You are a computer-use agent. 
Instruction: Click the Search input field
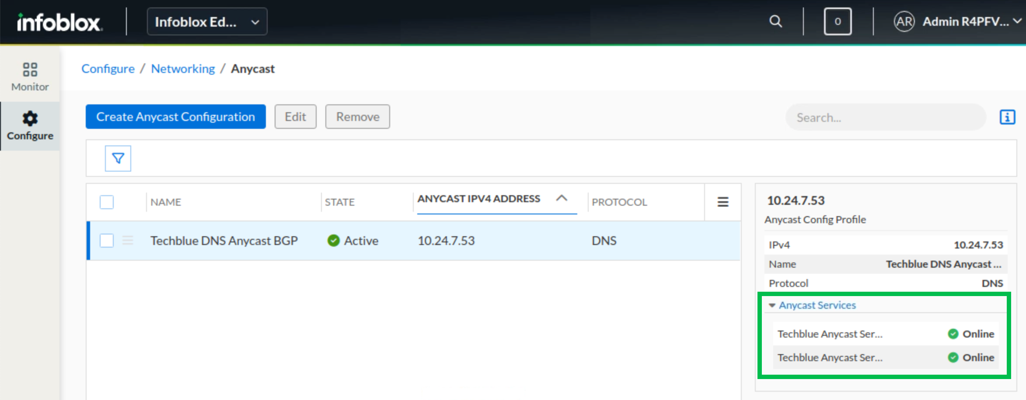click(x=886, y=117)
